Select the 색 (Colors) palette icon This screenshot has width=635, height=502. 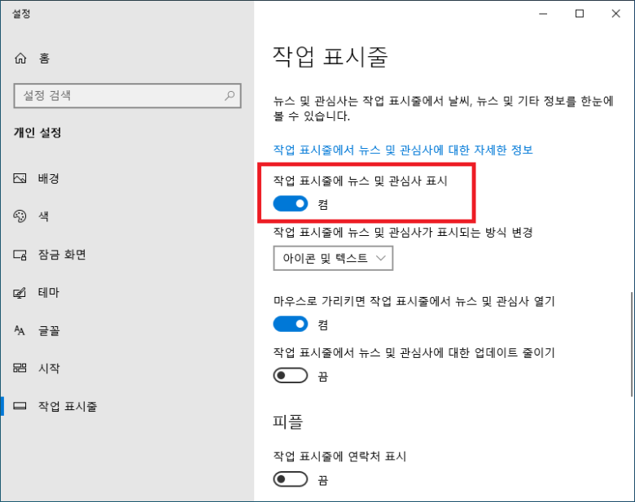21,216
